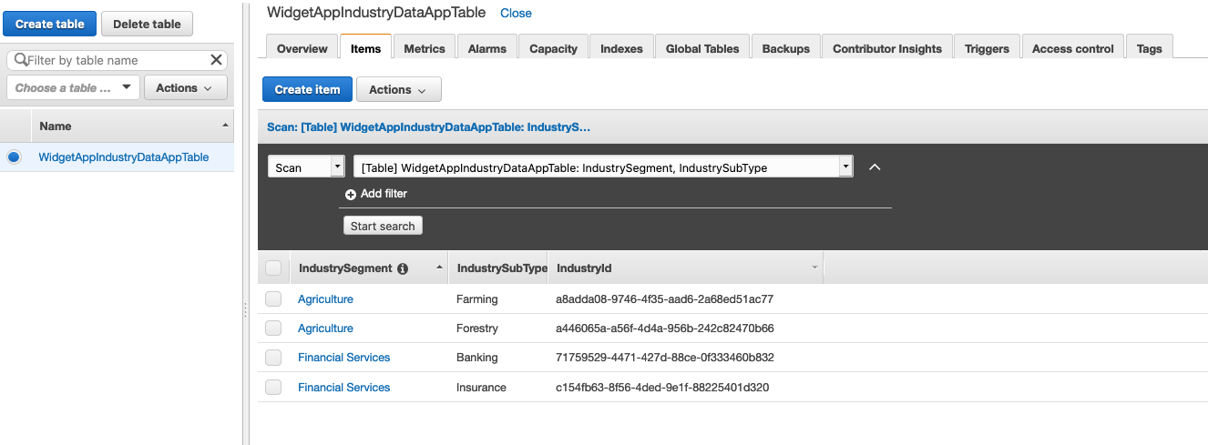
Task: Open the table and index selector dropdown
Action: (x=603, y=167)
